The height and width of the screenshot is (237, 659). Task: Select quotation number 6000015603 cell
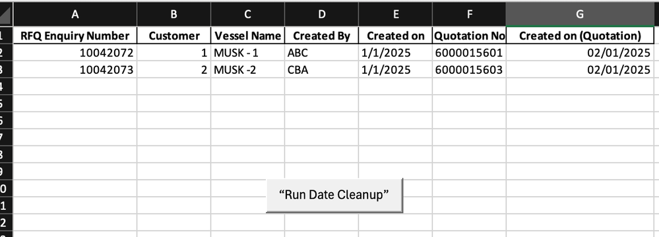[x=469, y=70]
